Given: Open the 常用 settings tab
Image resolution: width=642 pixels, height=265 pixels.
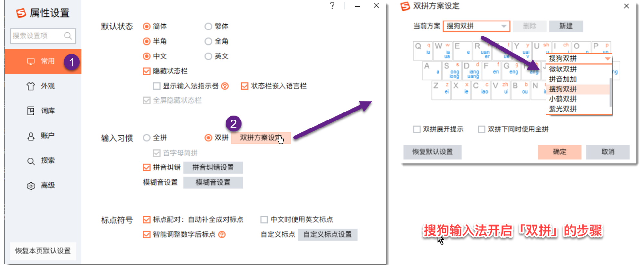Looking at the screenshot, I should [43, 62].
